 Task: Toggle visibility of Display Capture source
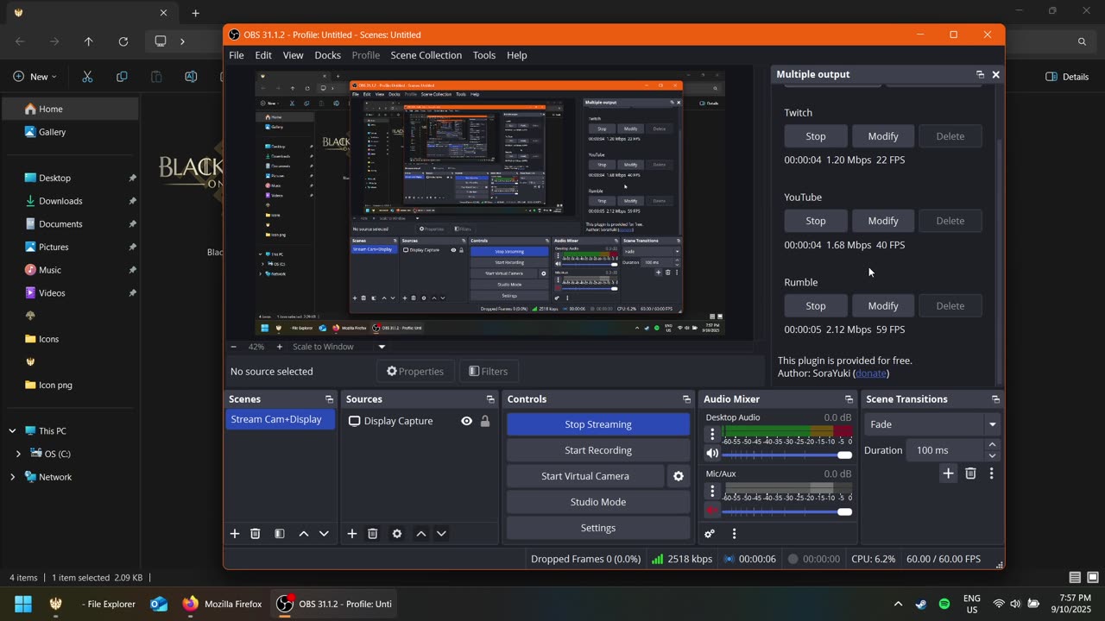pyautogui.click(x=466, y=422)
